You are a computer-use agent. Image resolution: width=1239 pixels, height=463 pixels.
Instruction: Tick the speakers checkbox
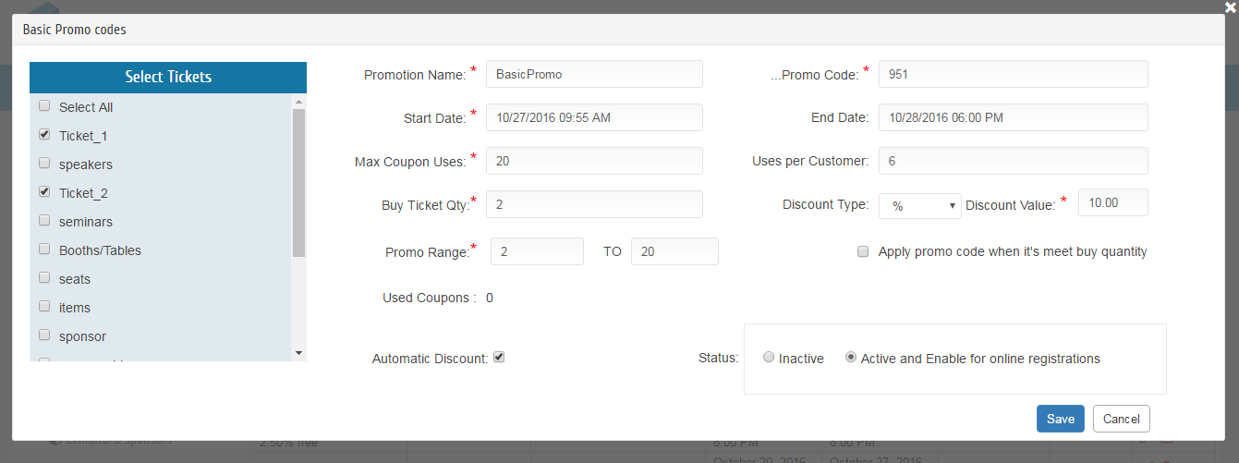point(44,164)
